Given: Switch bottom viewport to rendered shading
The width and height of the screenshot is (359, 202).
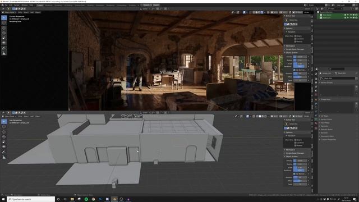Looking at the screenshot, I should [265, 116].
